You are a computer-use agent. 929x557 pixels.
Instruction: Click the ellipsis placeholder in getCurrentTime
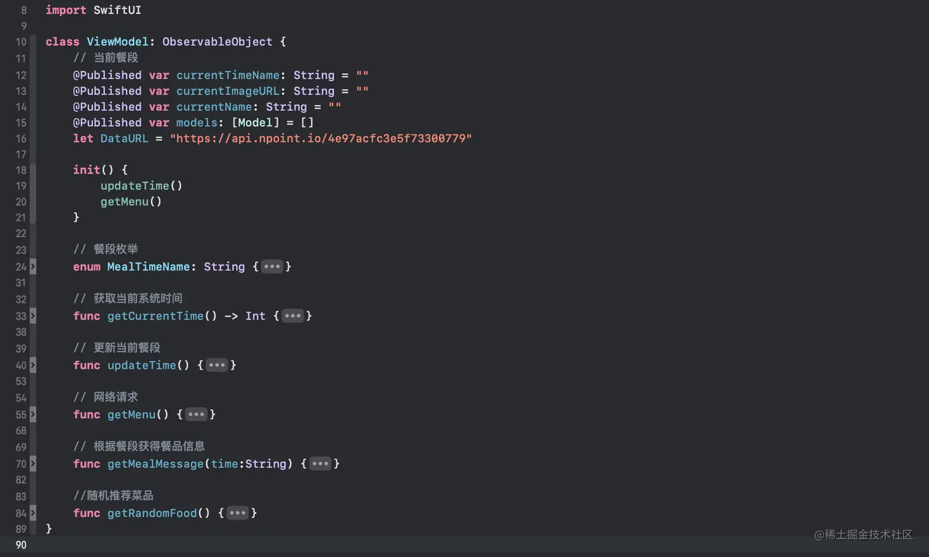tap(292, 315)
